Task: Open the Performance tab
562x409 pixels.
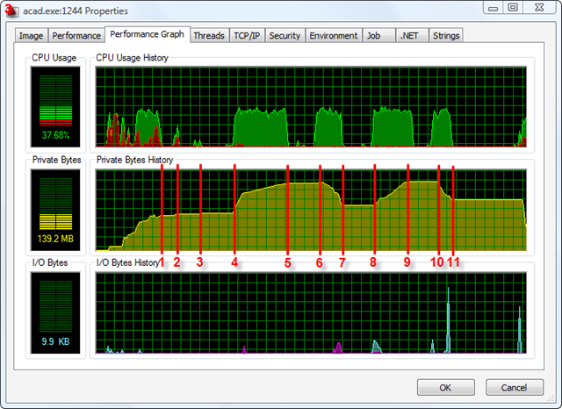Action: (x=76, y=36)
